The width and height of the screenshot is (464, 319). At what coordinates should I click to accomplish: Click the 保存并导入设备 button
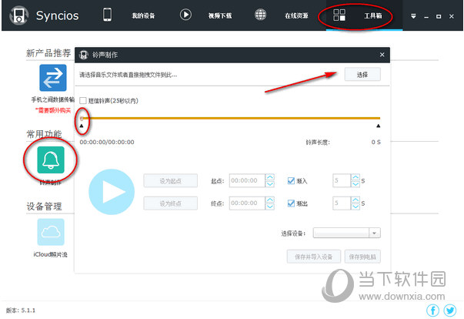(x=314, y=257)
